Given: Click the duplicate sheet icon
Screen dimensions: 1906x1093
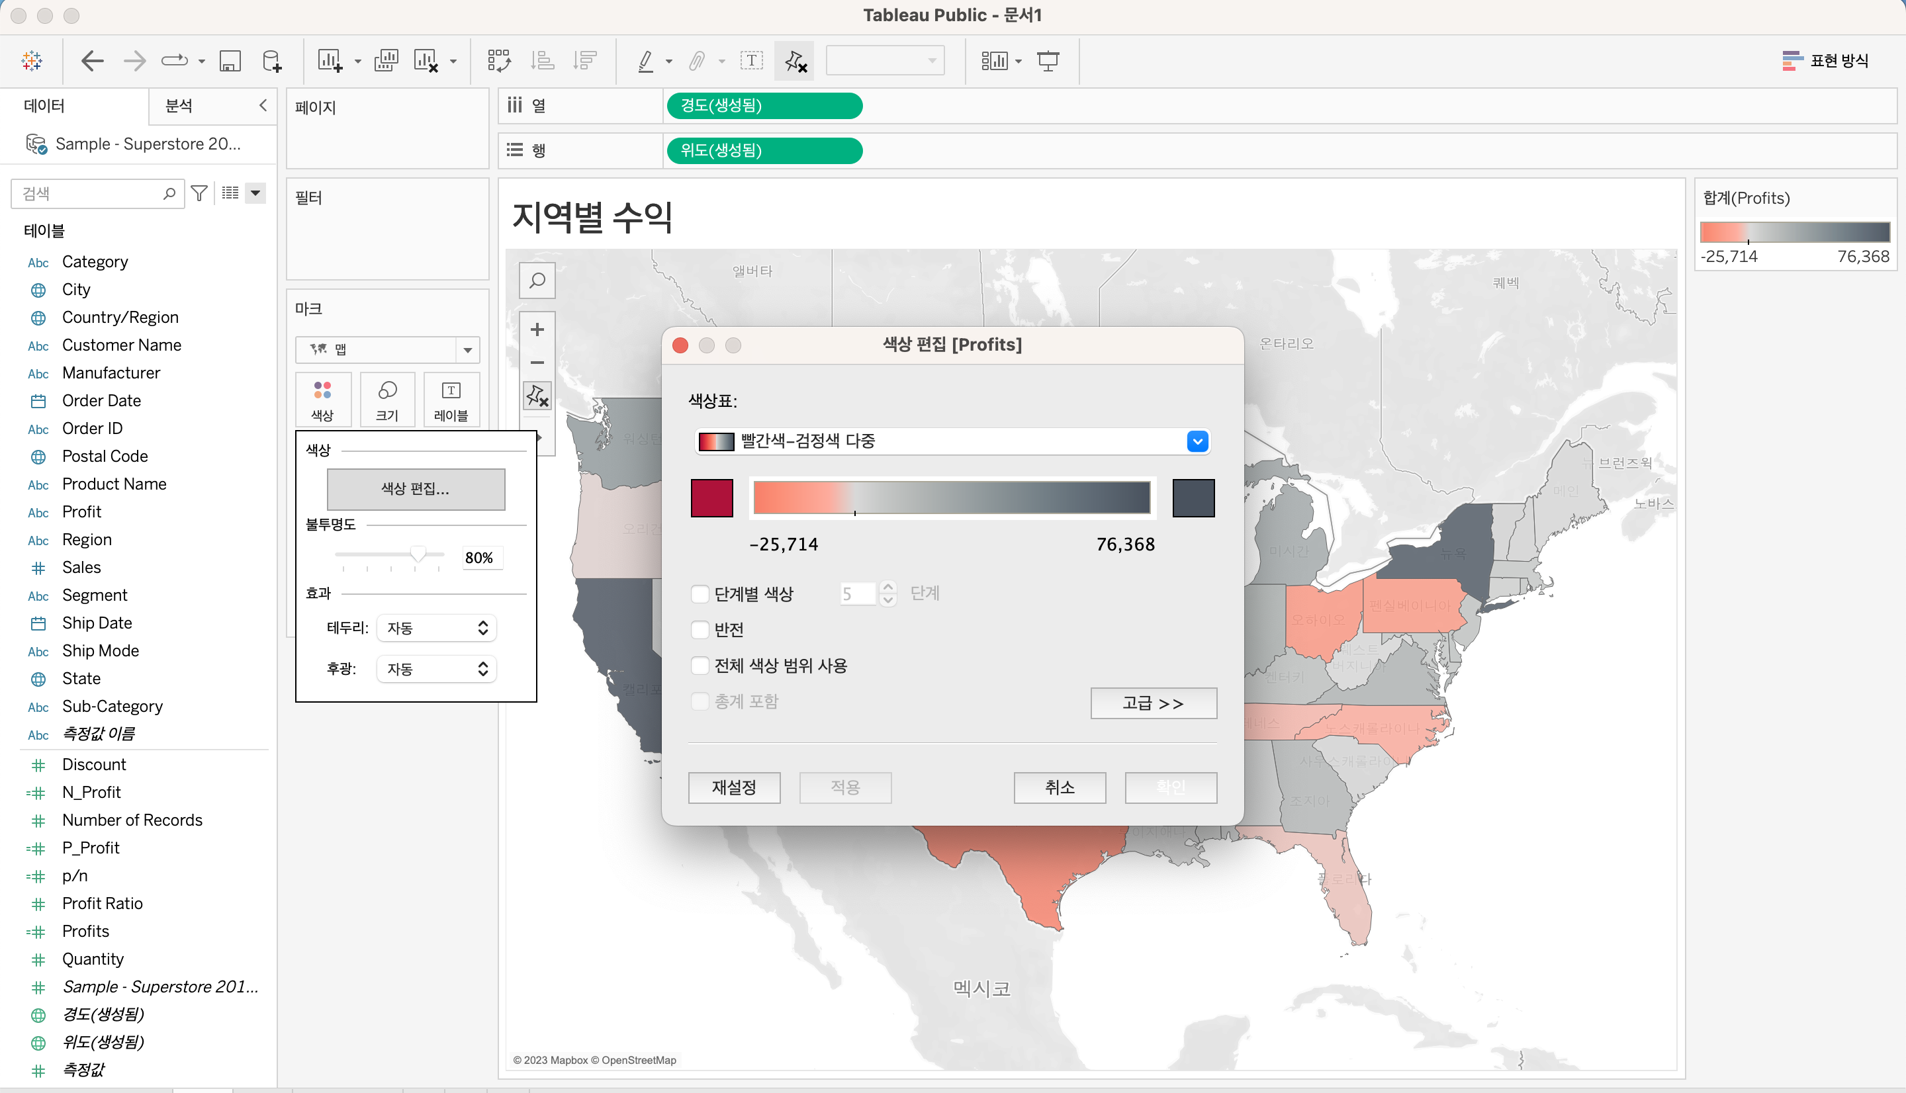Looking at the screenshot, I should [x=386, y=61].
